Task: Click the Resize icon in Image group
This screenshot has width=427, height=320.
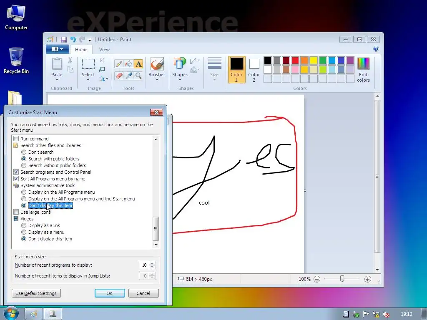Action: click(102, 70)
